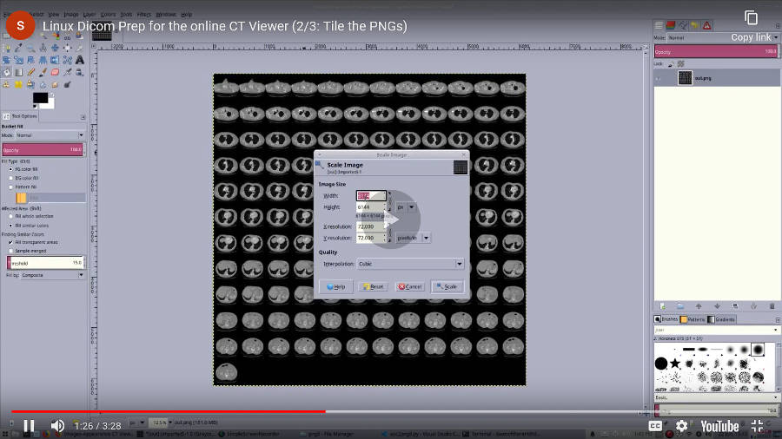Select the Zoom magnifier tool

pos(31,48)
